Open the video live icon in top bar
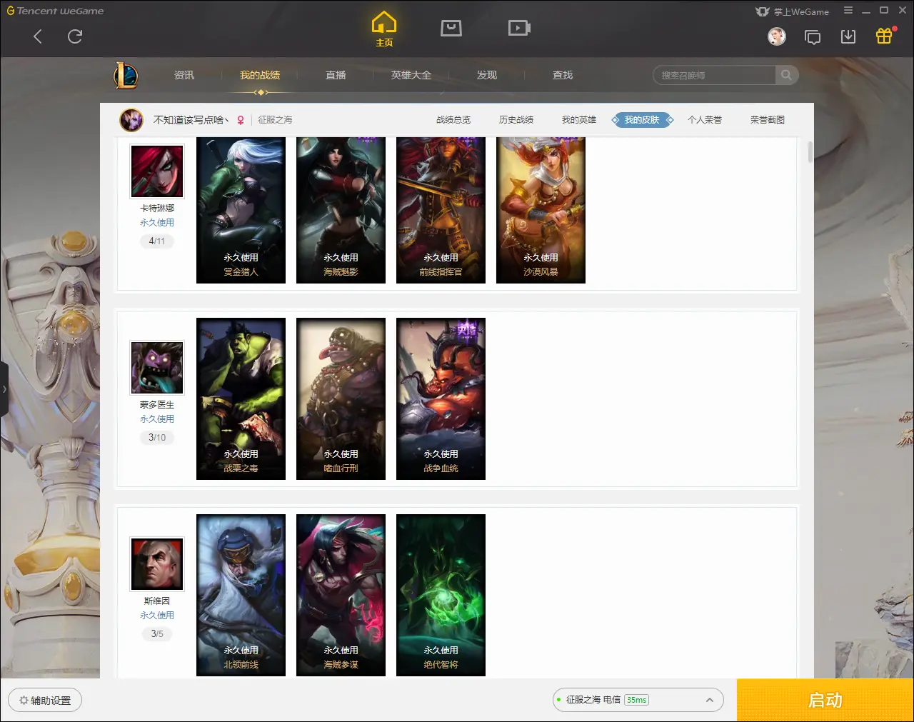914x722 pixels. point(519,28)
